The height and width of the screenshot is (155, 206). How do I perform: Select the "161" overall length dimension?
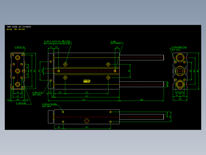(x=84, y=100)
